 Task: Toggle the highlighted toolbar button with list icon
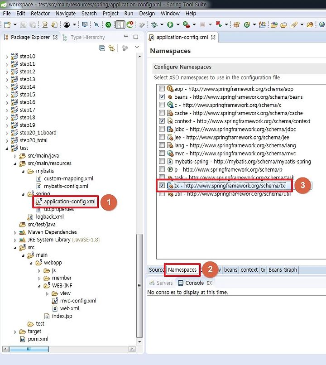click(x=120, y=24)
